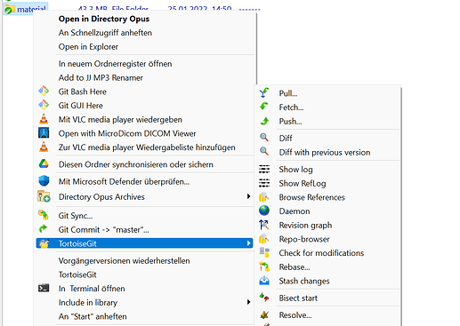Viewport: 460px width, 326px height.
Task: Click the Browse References icon
Action: tap(264, 196)
